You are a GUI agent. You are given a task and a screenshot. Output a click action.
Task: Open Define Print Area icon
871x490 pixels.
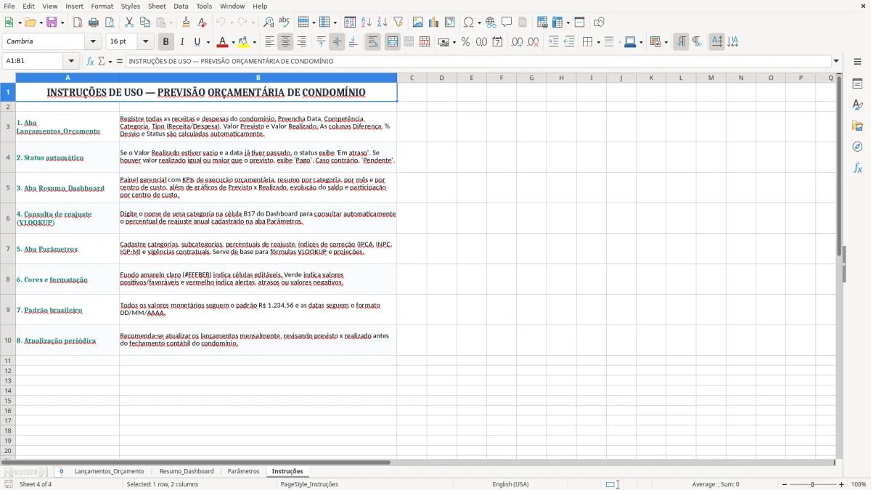point(542,23)
